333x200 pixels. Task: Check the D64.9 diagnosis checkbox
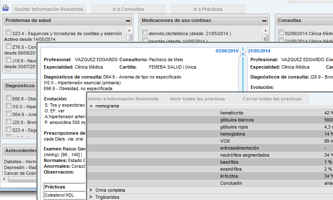pos(8,114)
